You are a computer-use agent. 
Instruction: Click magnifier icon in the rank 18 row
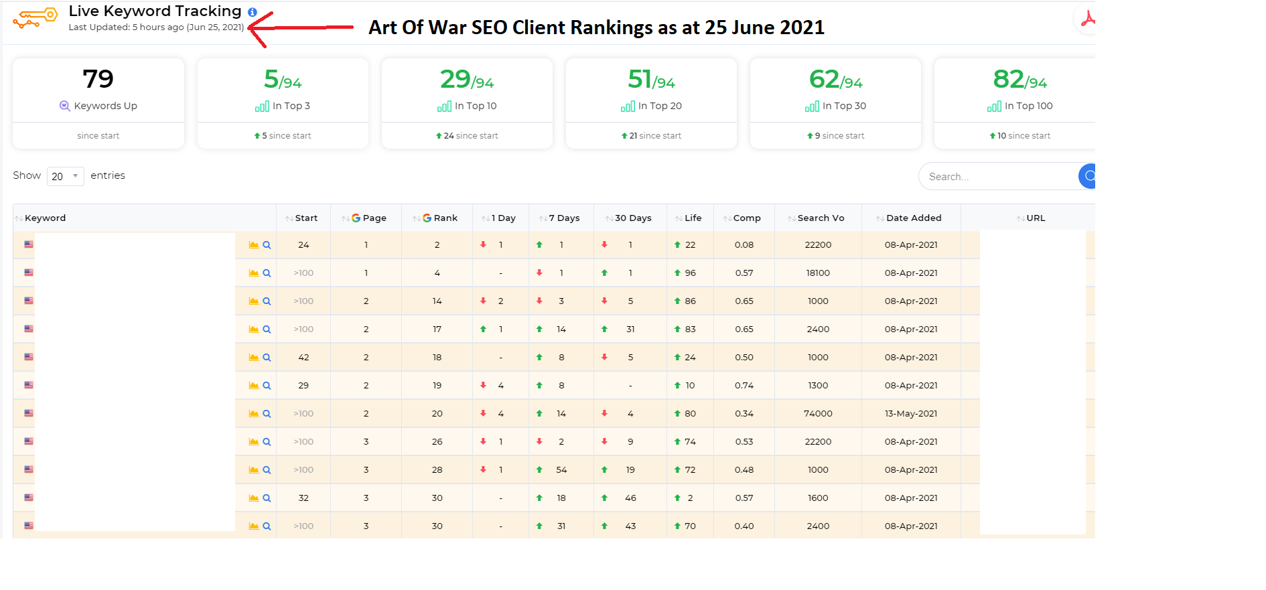point(267,358)
